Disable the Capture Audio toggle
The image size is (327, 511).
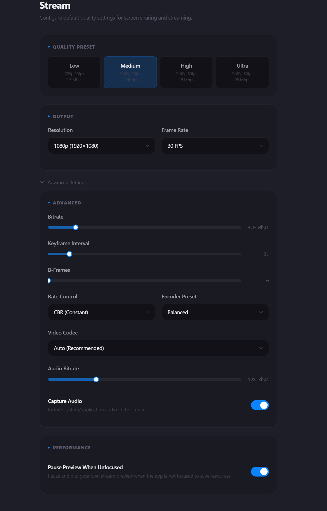tap(260, 405)
